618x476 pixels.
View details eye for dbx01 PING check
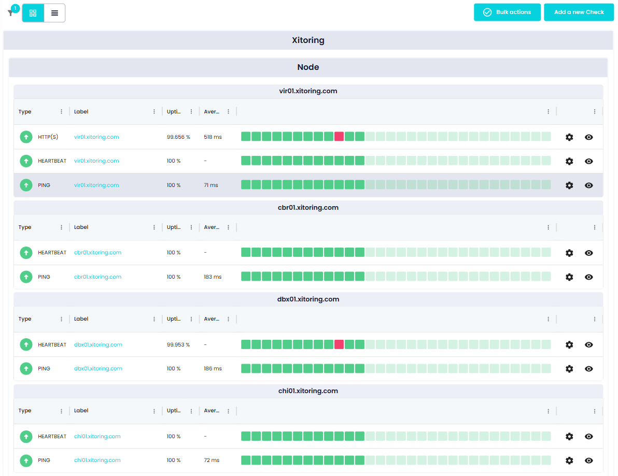coord(588,368)
